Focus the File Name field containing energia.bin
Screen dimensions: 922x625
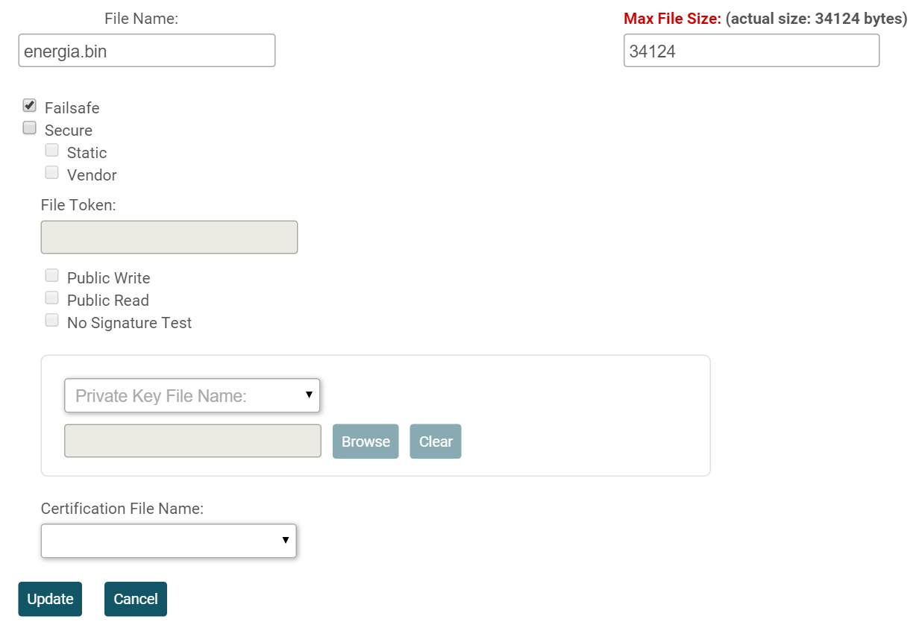tap(146, 51)
